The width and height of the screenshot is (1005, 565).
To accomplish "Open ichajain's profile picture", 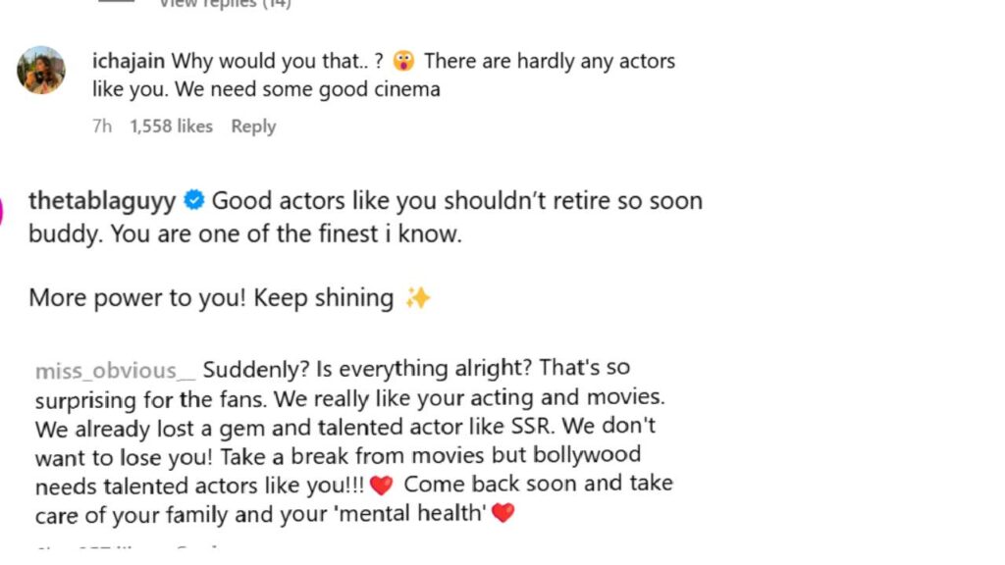I will click(41, 70).
